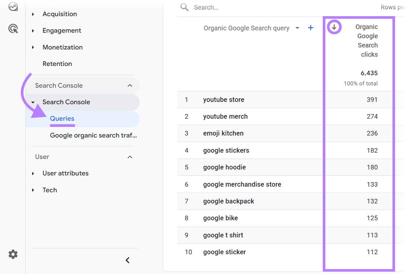Click the 274 clicks value
This screenshot has height=274, width=406.
point(372,116)
